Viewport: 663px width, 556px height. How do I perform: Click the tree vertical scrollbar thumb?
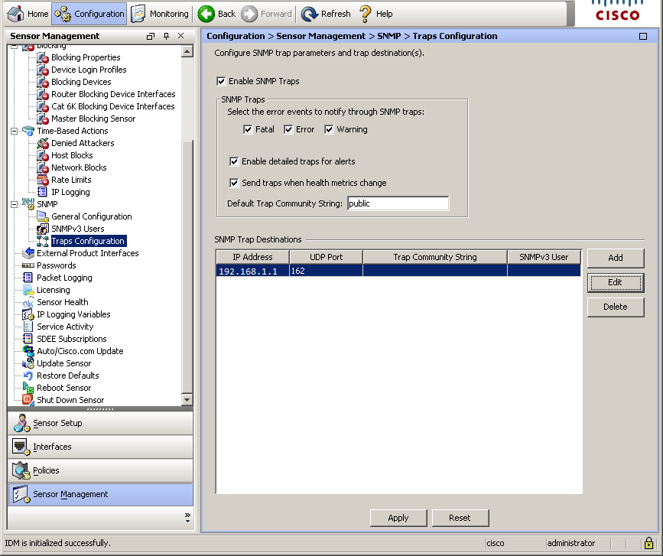(187, 266)
